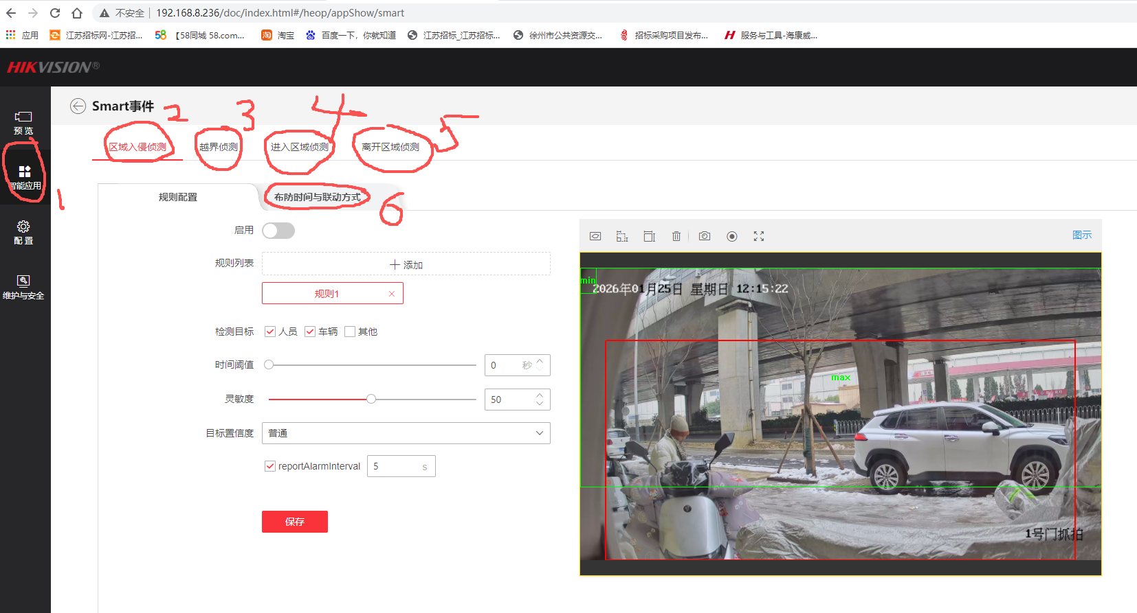Click the 图示 link
This screenshot has height=613, width=1137.
(x=1081, y=235)
